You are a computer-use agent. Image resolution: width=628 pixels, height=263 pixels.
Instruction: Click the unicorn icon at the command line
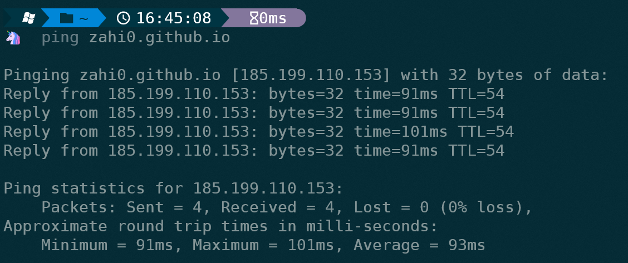[x=13, y=38]
